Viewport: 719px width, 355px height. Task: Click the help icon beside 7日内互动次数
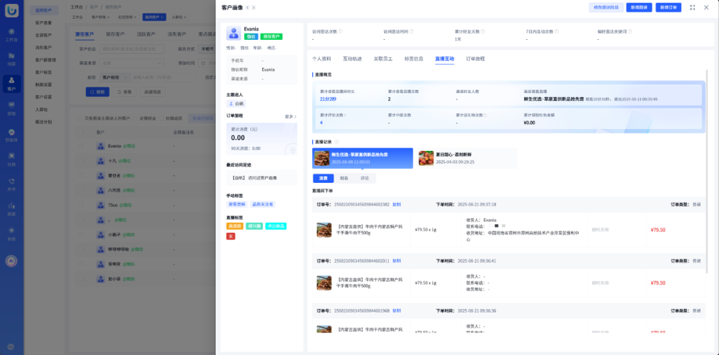pyautogui.click(x=557, y=31)
